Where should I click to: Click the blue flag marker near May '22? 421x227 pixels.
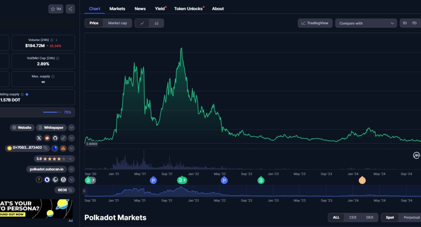coord(224,180)
